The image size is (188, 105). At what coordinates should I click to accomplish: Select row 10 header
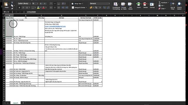[x=4, y=38]
